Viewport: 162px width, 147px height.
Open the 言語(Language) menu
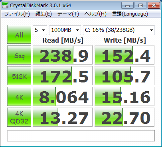[x=130, y=14]
